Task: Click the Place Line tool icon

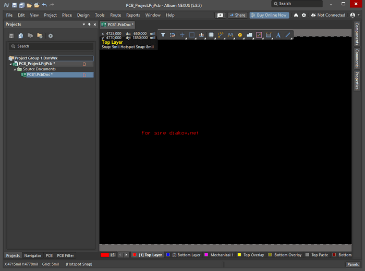Action: click(x=288, y=35)
